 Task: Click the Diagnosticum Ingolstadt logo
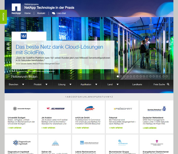click(x=22, y=143)
